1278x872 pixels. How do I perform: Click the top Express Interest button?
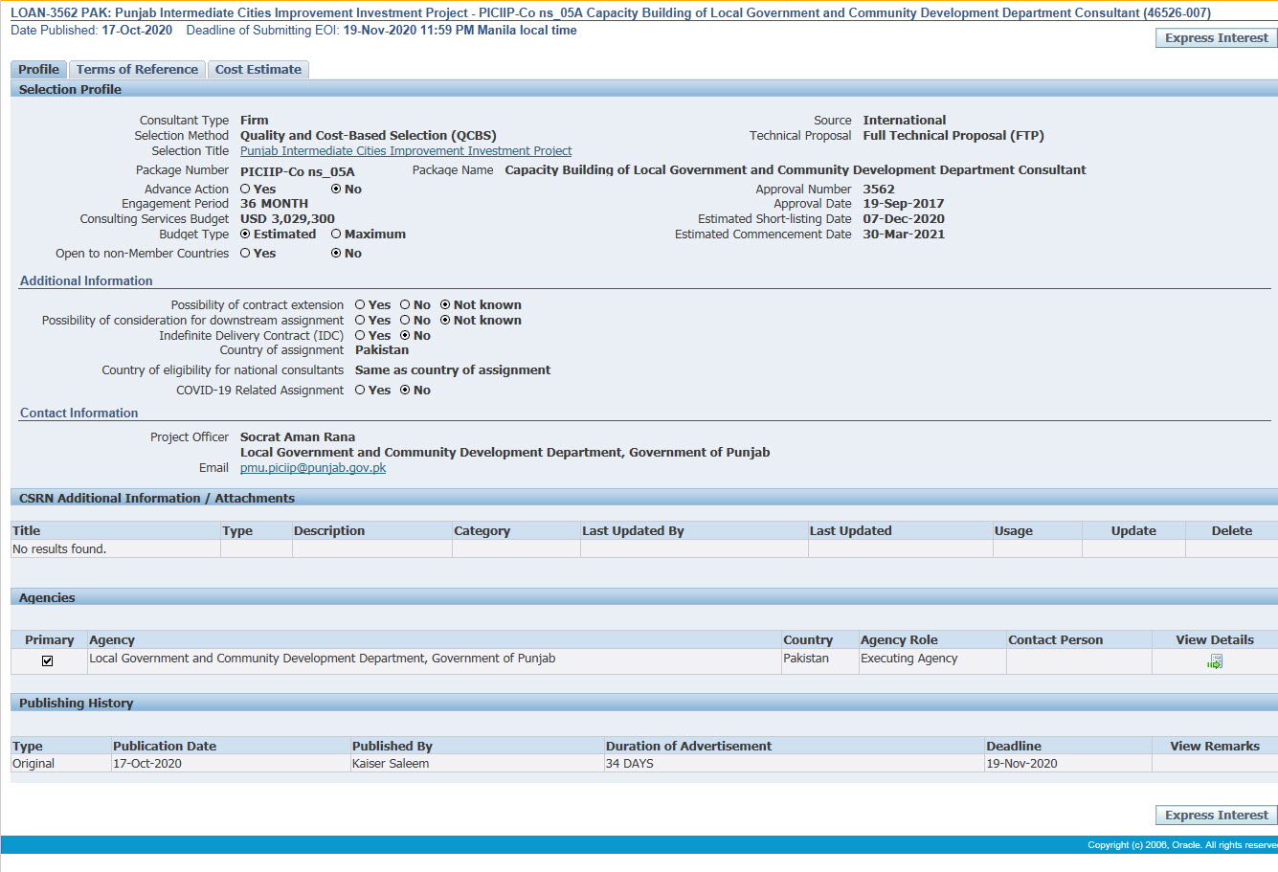coord(1217,38)
